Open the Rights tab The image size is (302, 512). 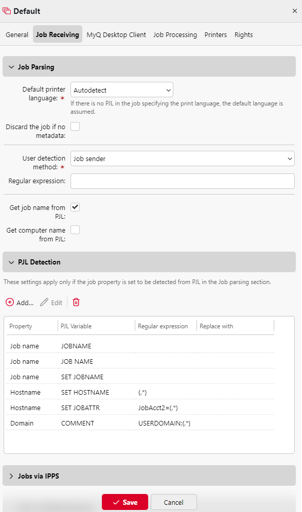tap(243, 34)
